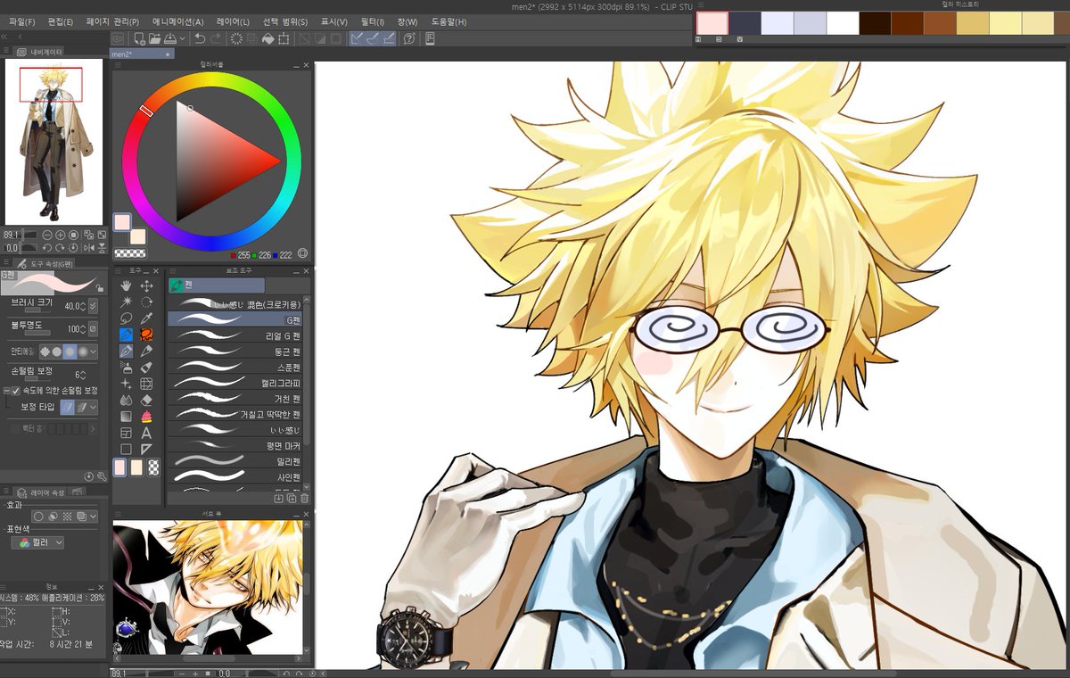Image resolution: width=1070 pixels, height=678 pixels.
Task: Select the Airbrush tool
Action: click(126, 368)
